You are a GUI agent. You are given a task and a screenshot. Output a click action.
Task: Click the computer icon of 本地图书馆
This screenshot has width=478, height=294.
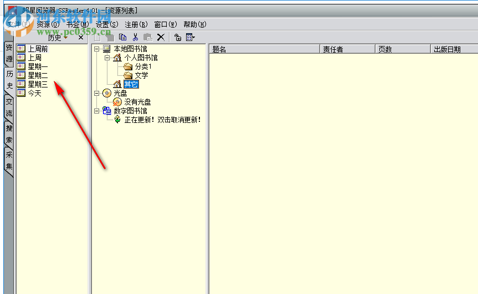pyautogui.click(x=107, y=49)
